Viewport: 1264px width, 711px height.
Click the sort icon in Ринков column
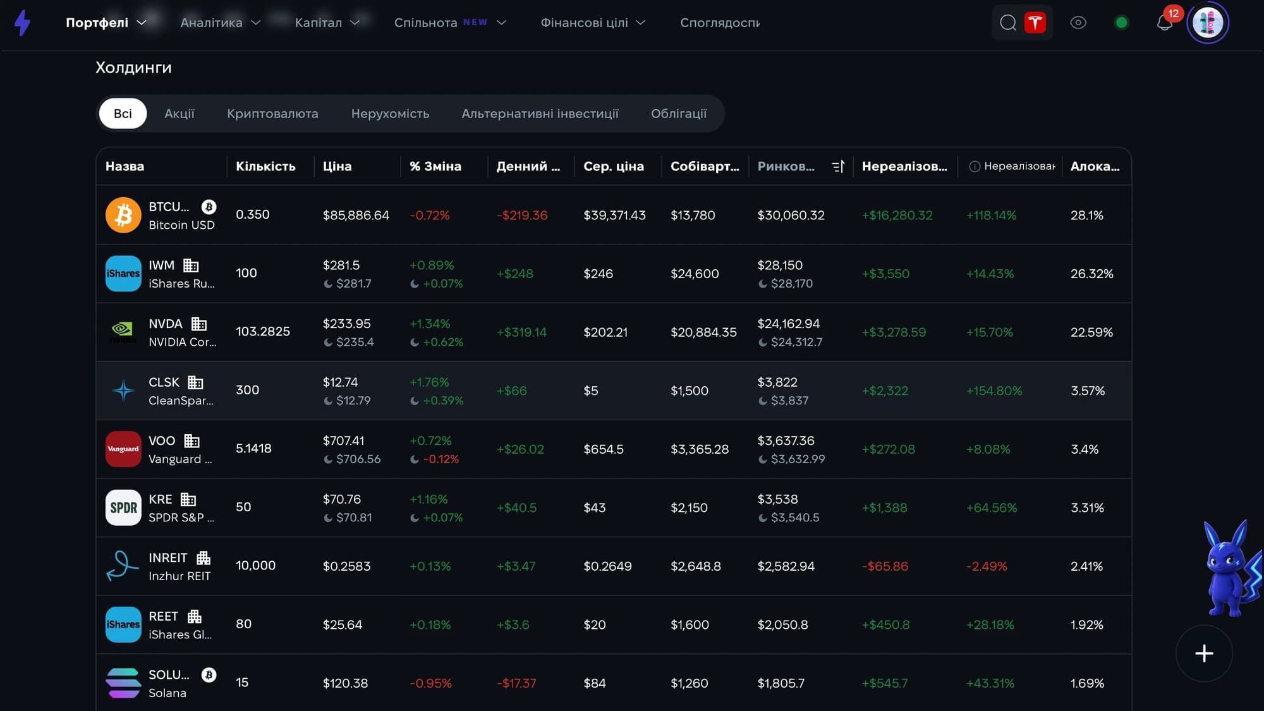[x=838, y=166]
